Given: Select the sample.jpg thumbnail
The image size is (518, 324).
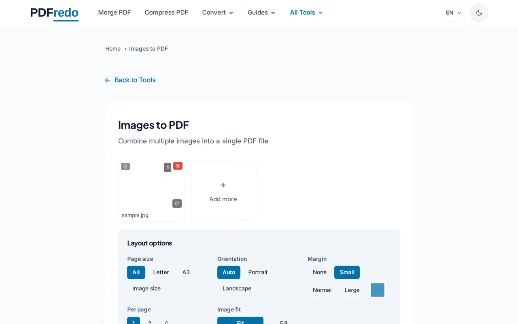Looking at the screenshot, I should [151, 186].
